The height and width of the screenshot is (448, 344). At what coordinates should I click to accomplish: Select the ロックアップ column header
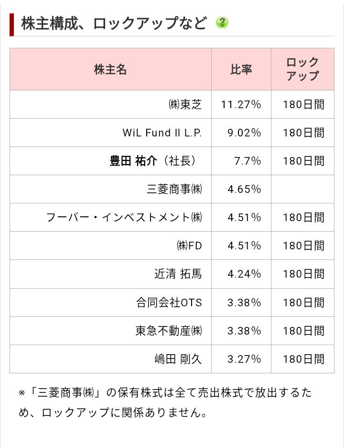tap(302, 69)
